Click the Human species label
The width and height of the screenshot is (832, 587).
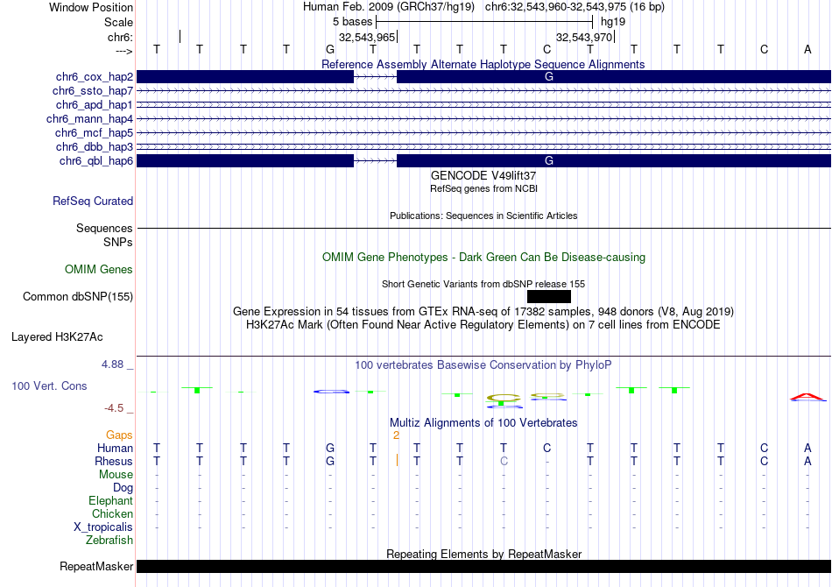pos(115,449)
